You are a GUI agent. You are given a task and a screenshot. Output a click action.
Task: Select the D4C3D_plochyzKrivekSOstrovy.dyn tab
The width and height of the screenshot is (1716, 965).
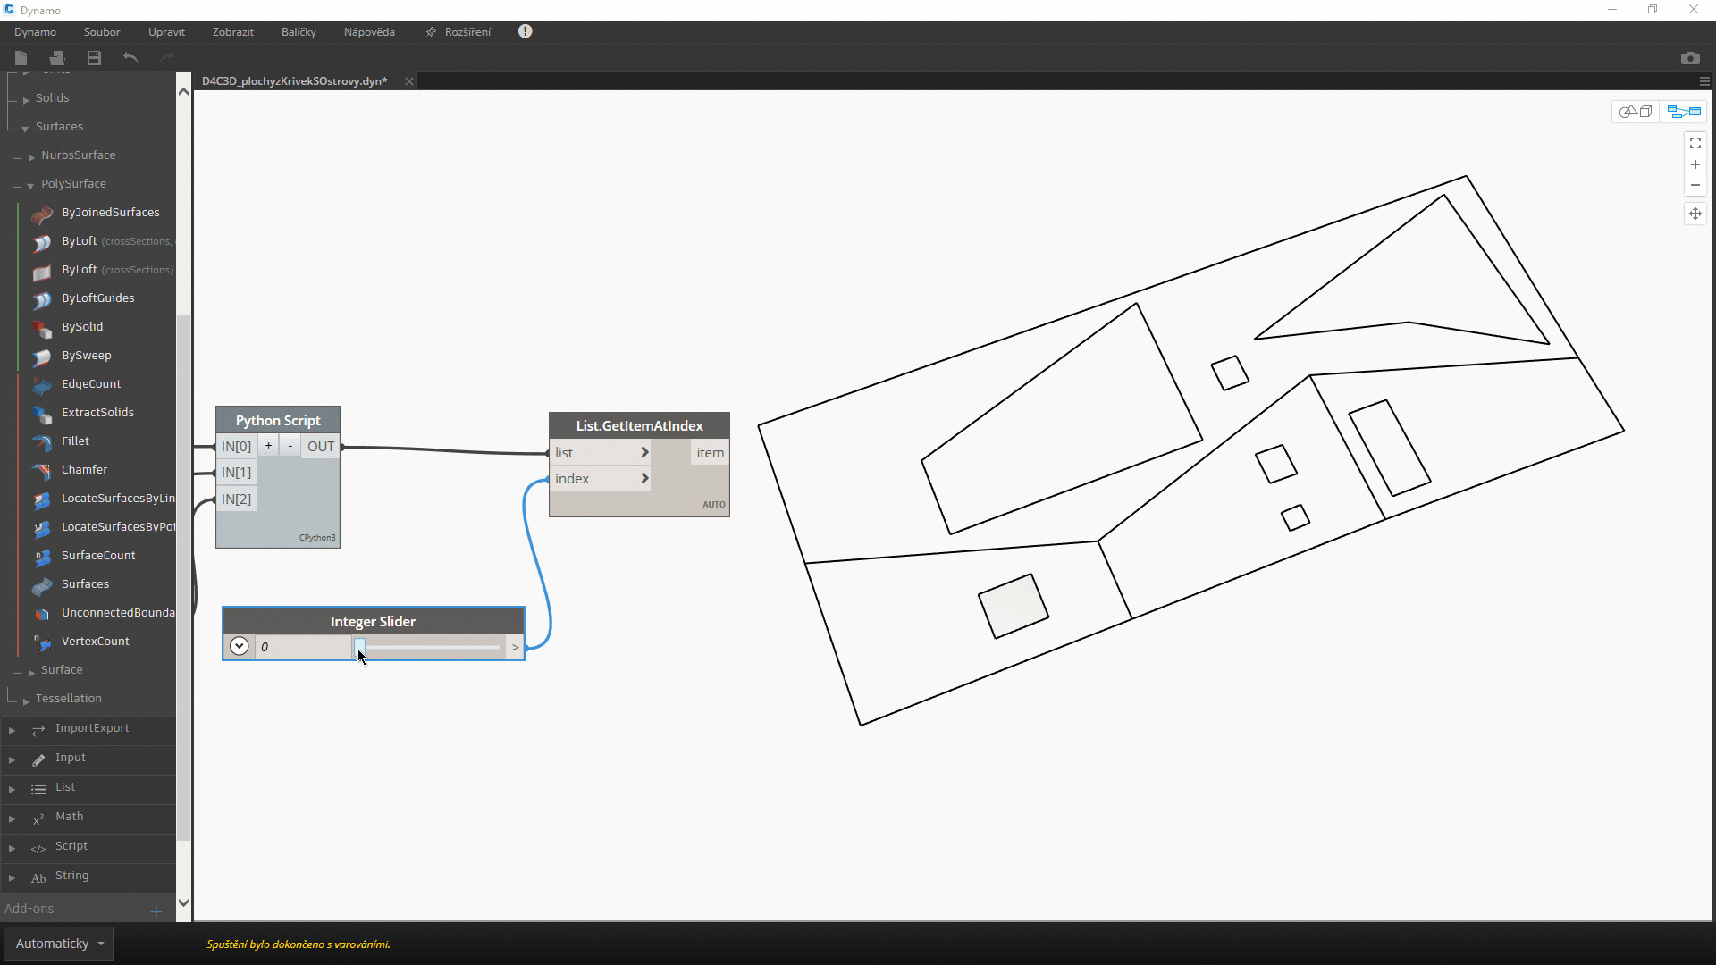pos(293,80)
